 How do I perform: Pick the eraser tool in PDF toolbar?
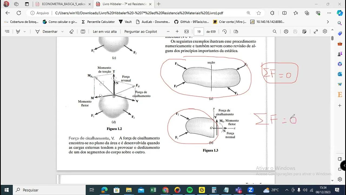pos(71,31)
